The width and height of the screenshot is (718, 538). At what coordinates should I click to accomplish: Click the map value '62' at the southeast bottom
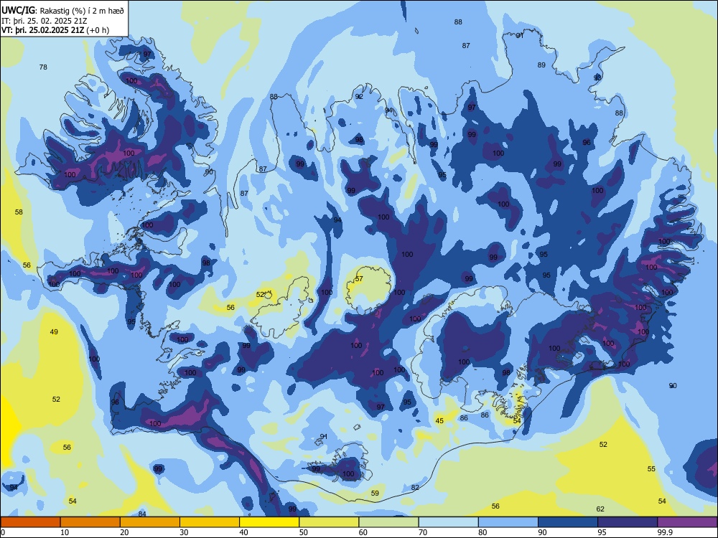coord(600,509)
